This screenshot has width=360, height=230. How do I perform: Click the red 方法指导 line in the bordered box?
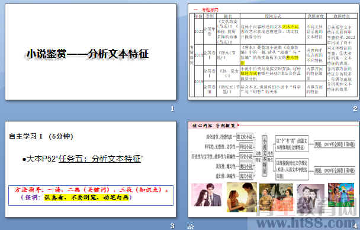click(x=91, y=190)
